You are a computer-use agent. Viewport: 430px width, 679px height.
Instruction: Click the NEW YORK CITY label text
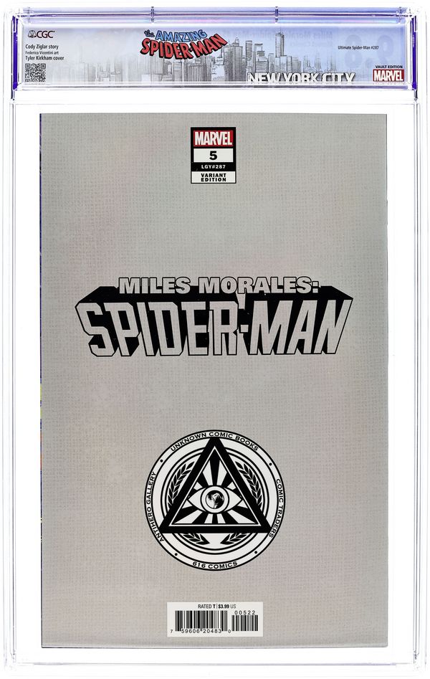(301, 78)
